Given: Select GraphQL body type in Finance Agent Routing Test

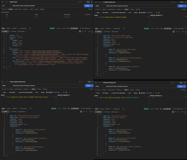Looking at the screenshot, I should [x=49, y=92].
